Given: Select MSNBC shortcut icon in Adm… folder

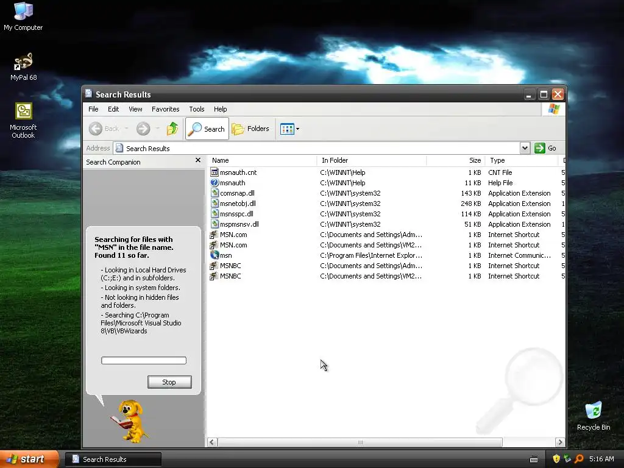Looking at the screenshot, I should click(x=214, y=266).
